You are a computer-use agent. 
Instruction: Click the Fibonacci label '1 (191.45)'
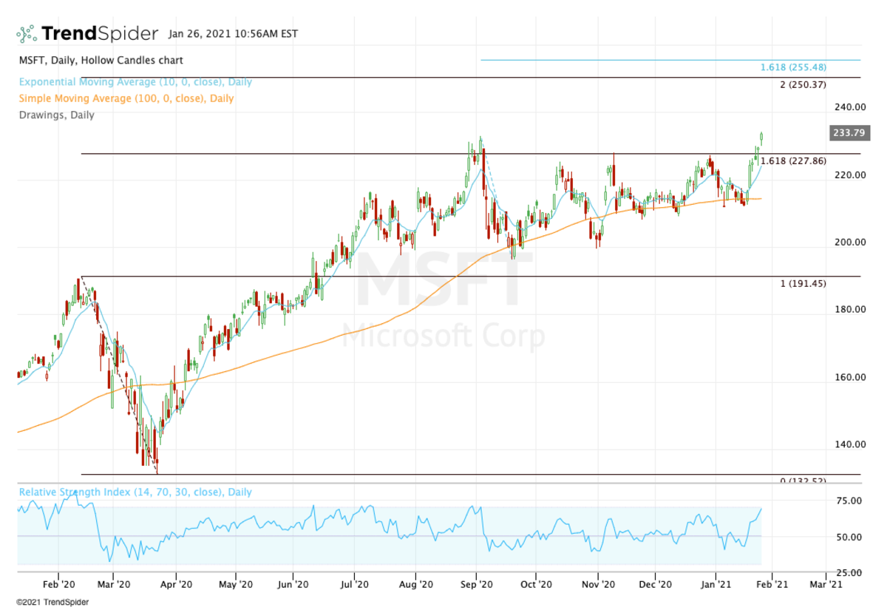803,283
